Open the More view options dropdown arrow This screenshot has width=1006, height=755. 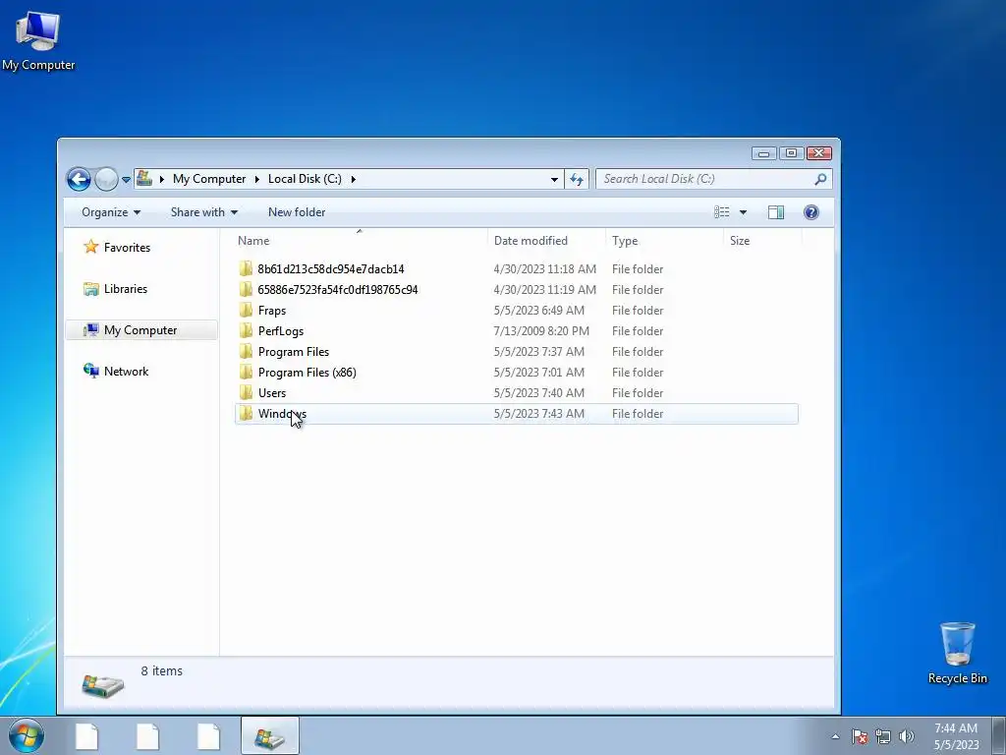[743, 212]
